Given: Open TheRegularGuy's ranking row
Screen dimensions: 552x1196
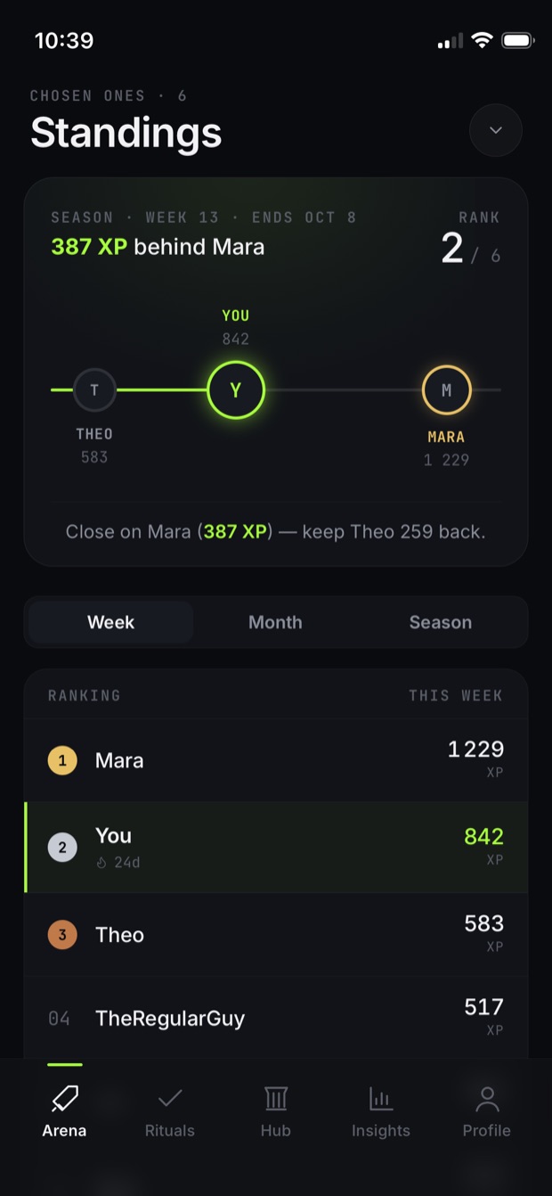Looking at the screenshot, I should coord(276,1018).
